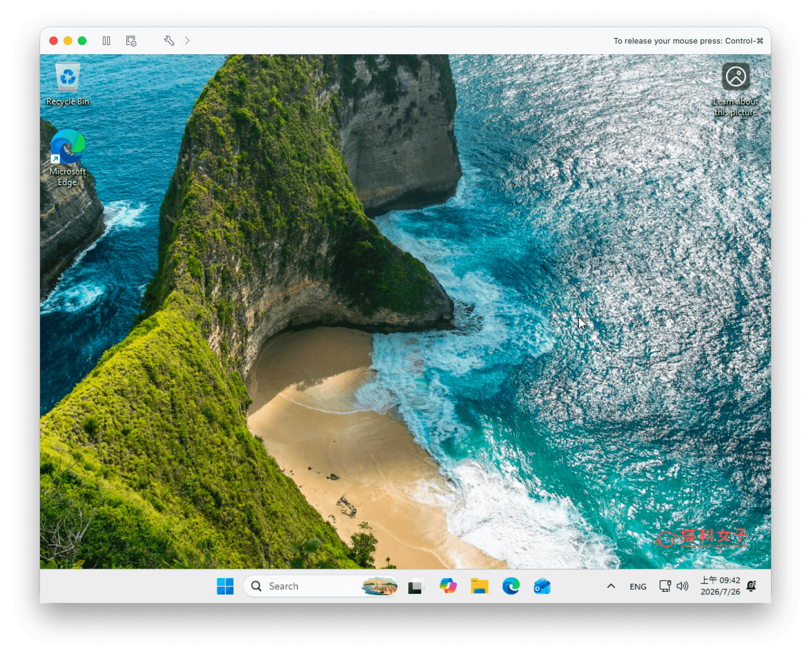The height and width of the screenshot is (656, 811).
Task: Pause the virtual machine from the toolbar
Action: tap(107, 41)
